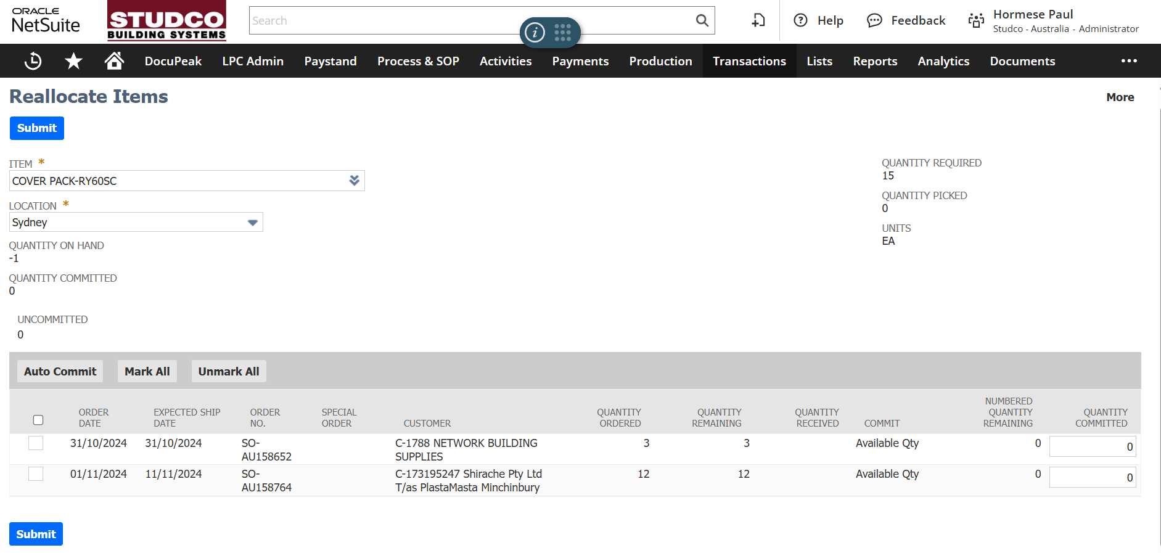The image size is (1161, 553).
Task: Open the change roles icon beside Hormese Paul
Action: pyautogui.click(x=975, y=20)
